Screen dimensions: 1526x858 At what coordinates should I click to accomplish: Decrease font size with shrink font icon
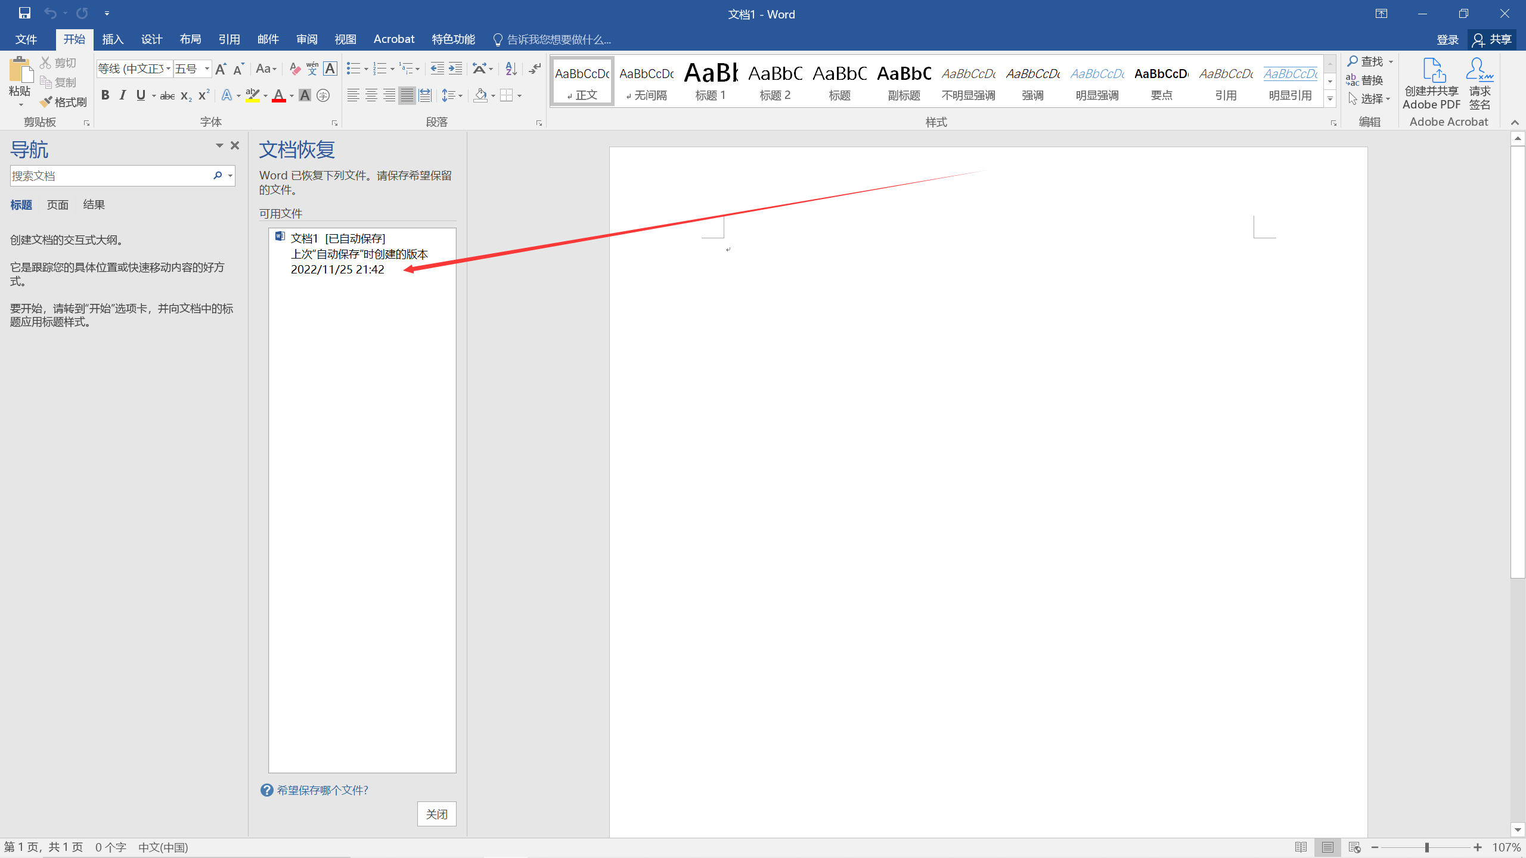[238, 69]
